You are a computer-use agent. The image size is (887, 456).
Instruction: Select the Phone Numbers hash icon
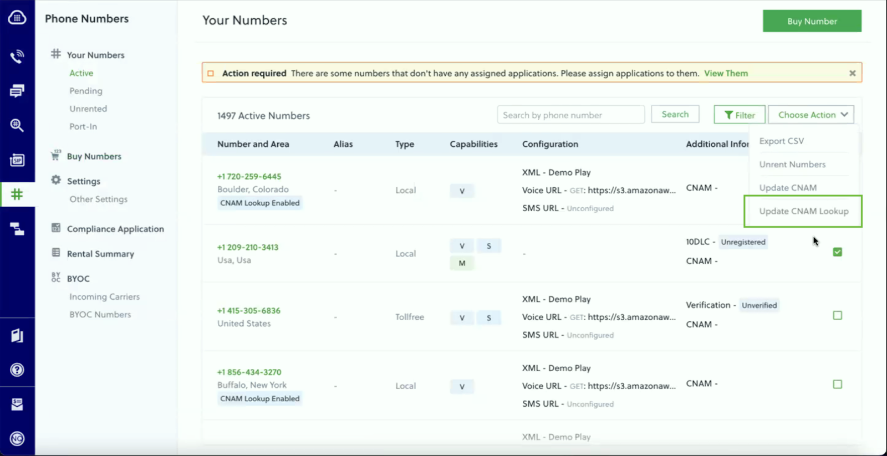(17, 194)
